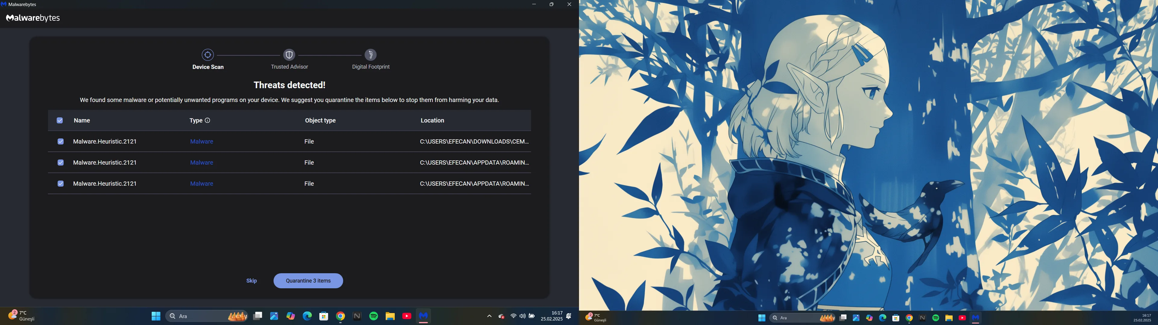1158x325 pixels.
Task: Open weather widget under the Malwarebytes window
Action: tap(22, 316)
